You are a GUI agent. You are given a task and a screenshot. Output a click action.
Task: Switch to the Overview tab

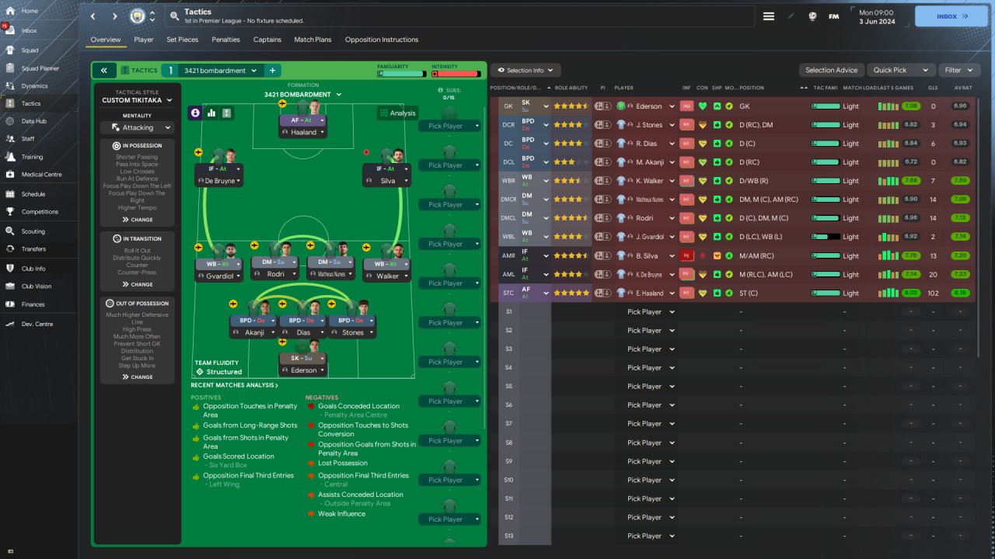coord(106,40)
